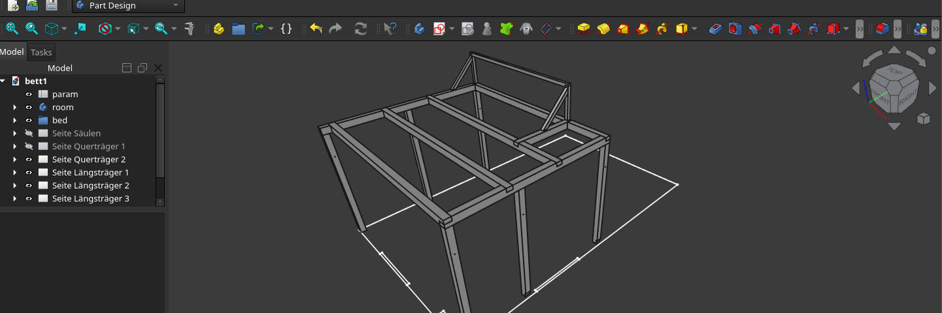Hide the Seite Querträger 2 item

point(29,160)
